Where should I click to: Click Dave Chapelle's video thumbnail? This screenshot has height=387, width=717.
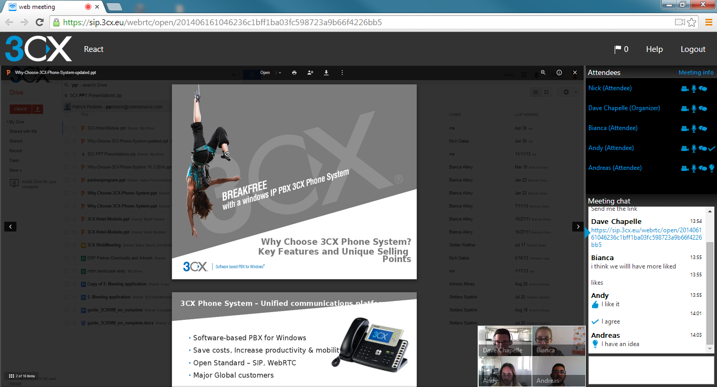(x=504, y=341)
